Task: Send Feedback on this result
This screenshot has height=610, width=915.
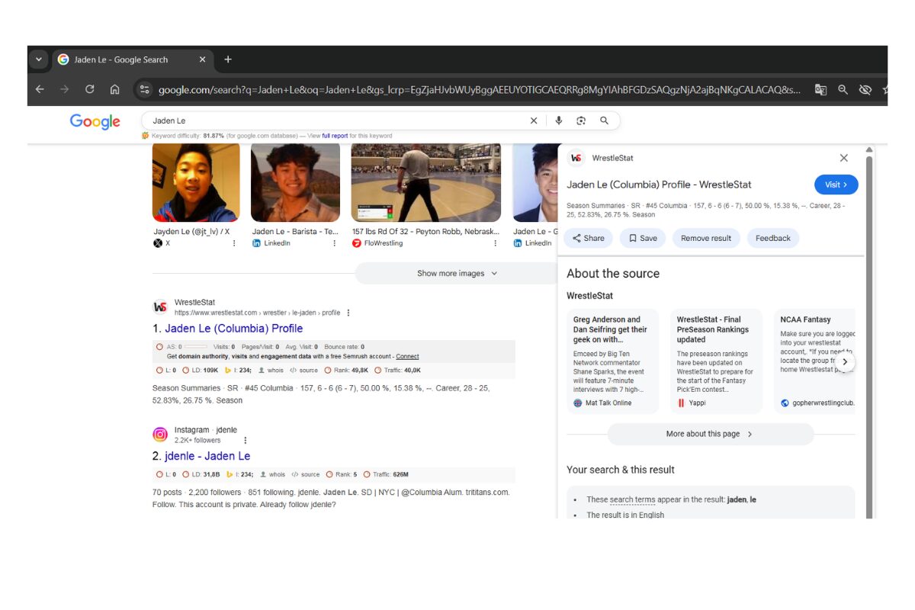Action: 773,238
